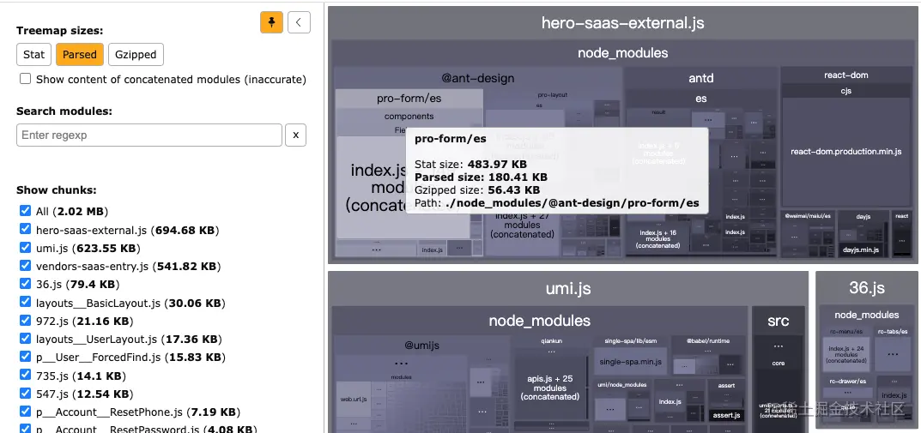Select the qiankun treemap group
The image size is (921, 433).
[x=552, y=340]
